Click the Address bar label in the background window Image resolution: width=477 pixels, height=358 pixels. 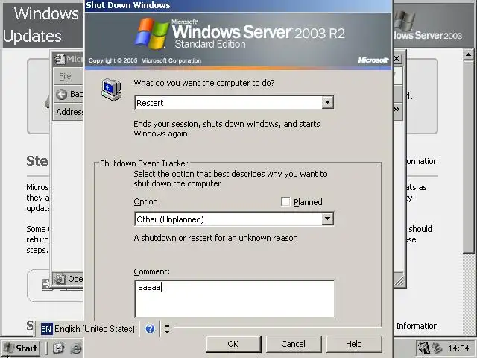pyautogui.click(x=69, y=112)
